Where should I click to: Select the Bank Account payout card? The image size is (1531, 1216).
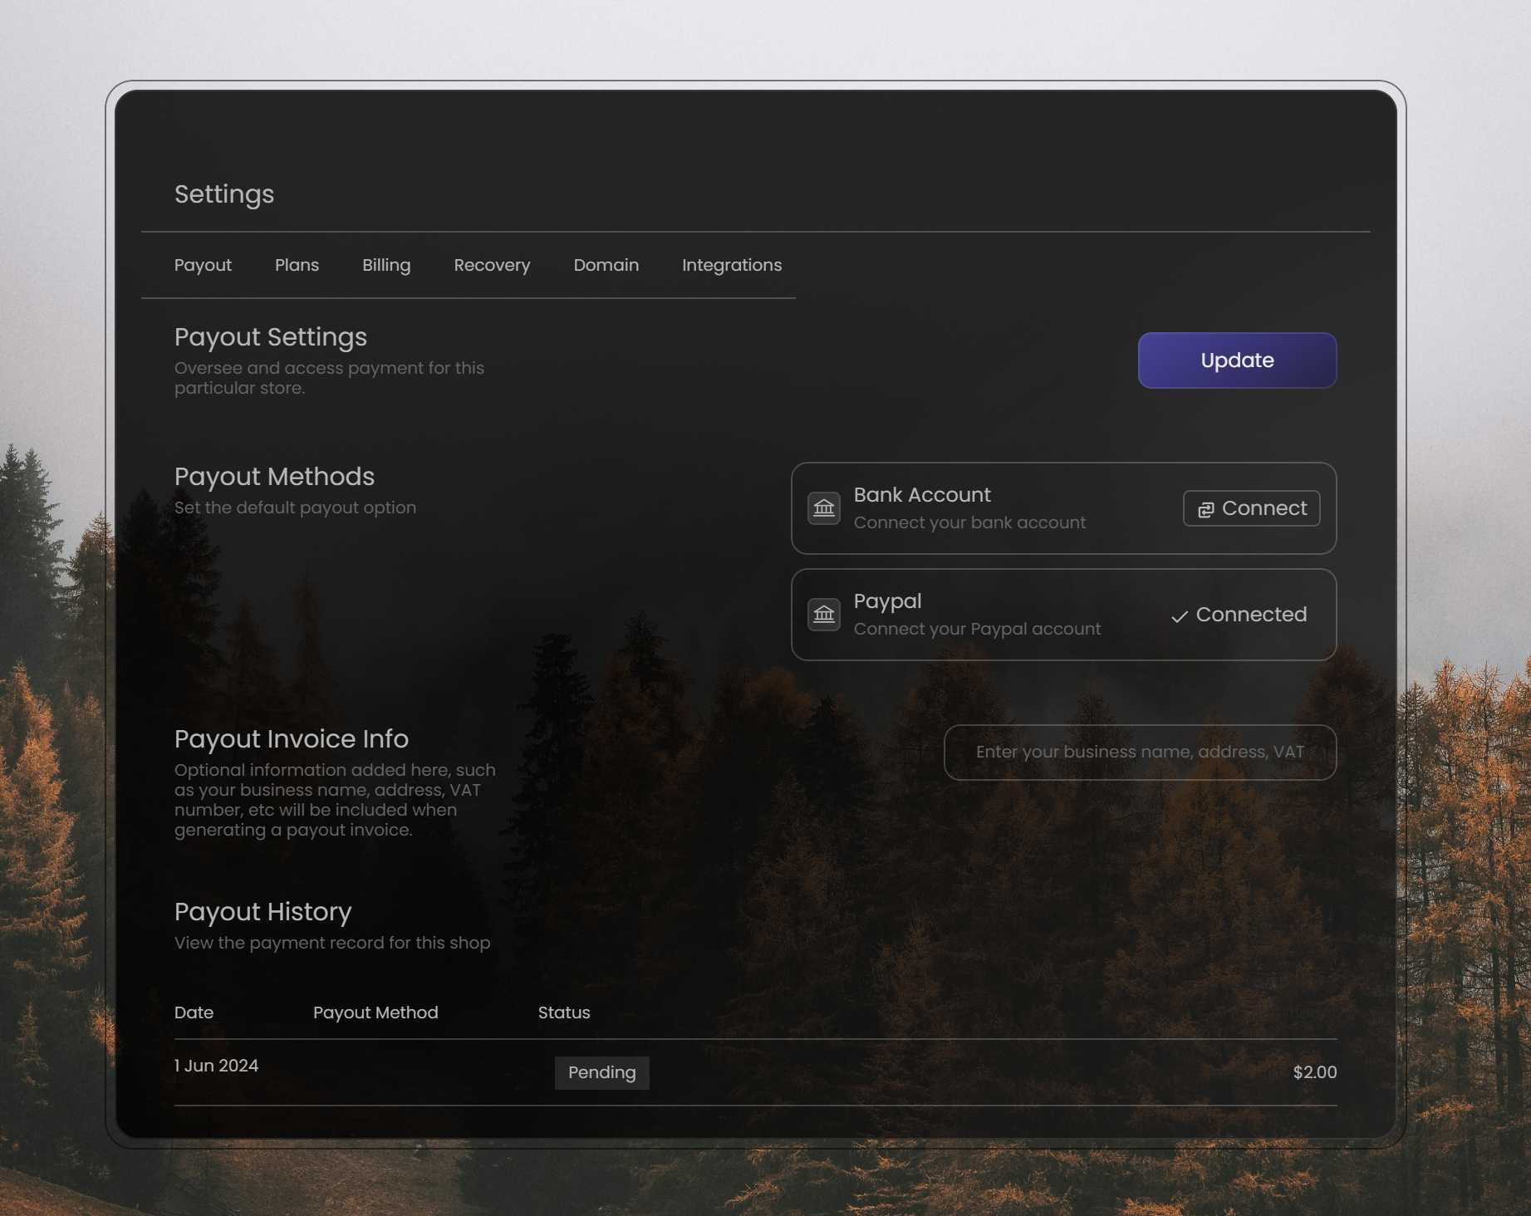click(1063, 508)
